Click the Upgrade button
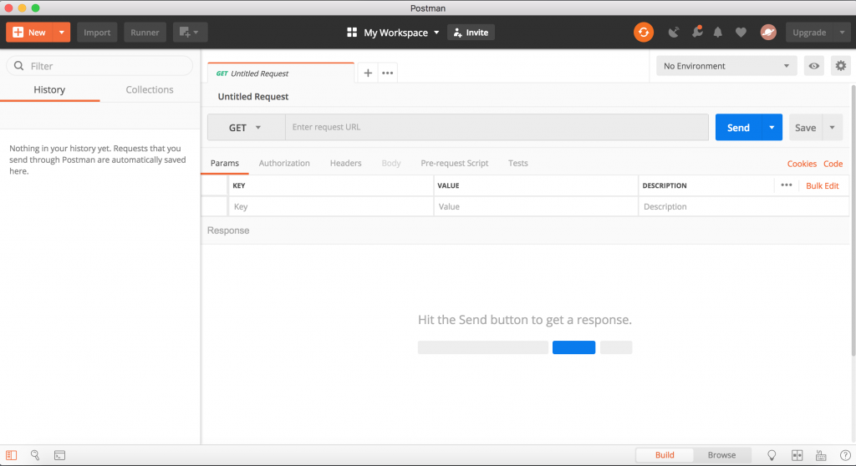856x466 pixels. pyautogui.click(x=809, y=33)
